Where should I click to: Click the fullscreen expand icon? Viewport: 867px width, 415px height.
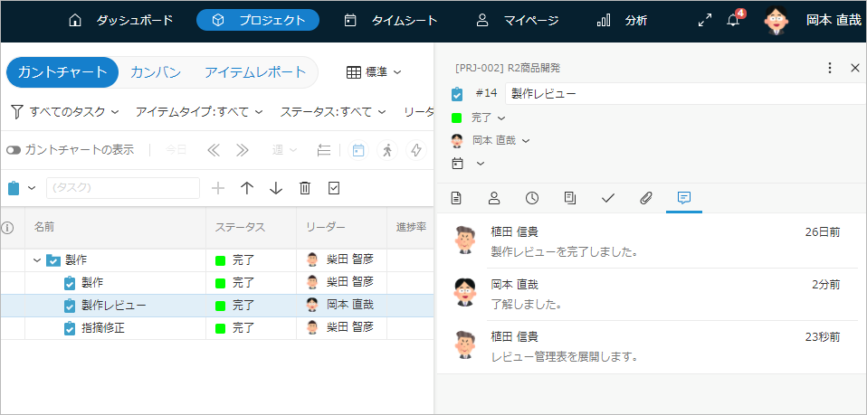click(704, 21)
